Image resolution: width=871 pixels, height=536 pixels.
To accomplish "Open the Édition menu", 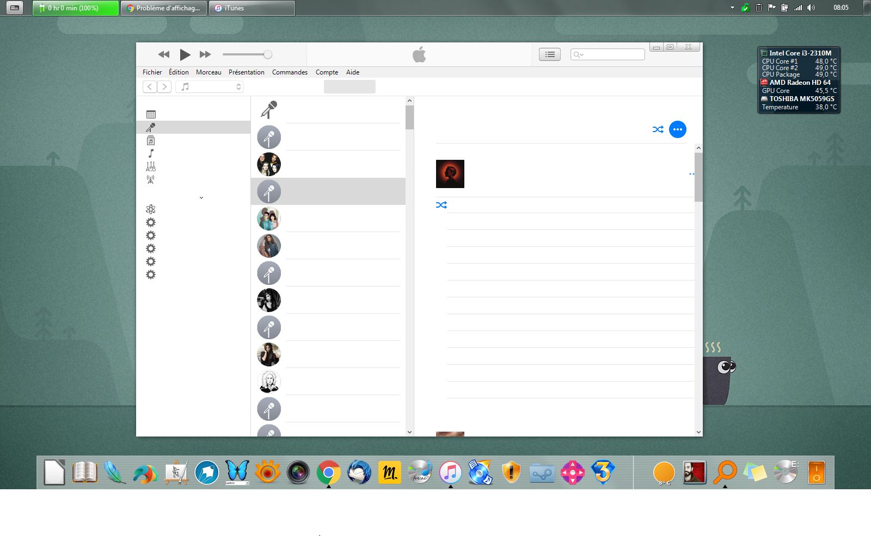I will [x=179, y=72].
